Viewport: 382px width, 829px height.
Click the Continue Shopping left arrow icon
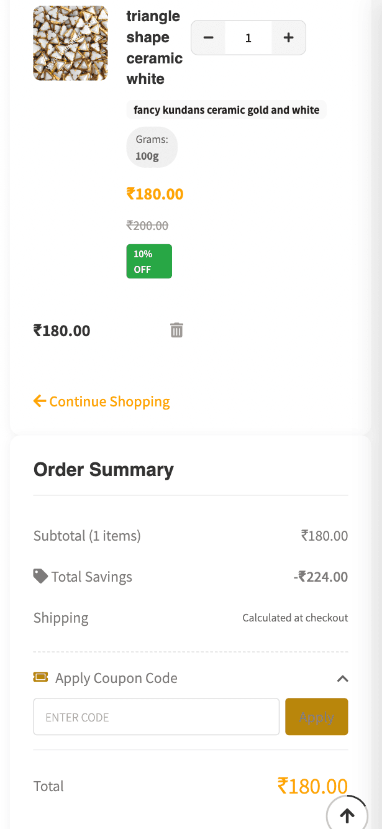click(x=40, y=401)
